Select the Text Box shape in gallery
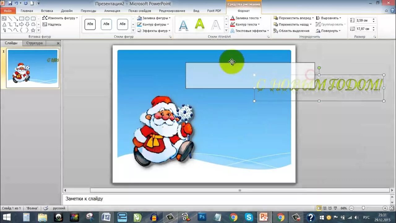Screen dimensions: 396x223 pos(4,19)
